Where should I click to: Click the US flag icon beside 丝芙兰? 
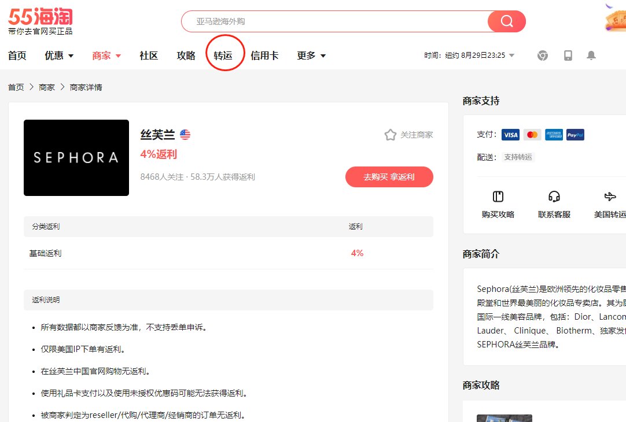click(185, 135)
